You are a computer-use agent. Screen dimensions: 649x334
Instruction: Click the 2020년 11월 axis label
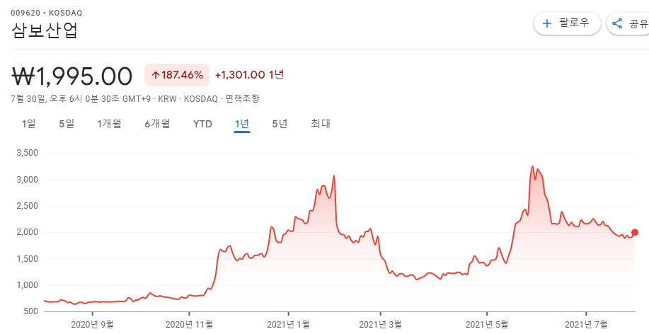[x=189, y=325]
